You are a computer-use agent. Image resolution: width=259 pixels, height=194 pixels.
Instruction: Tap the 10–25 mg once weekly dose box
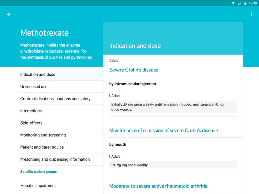(173, 165)
